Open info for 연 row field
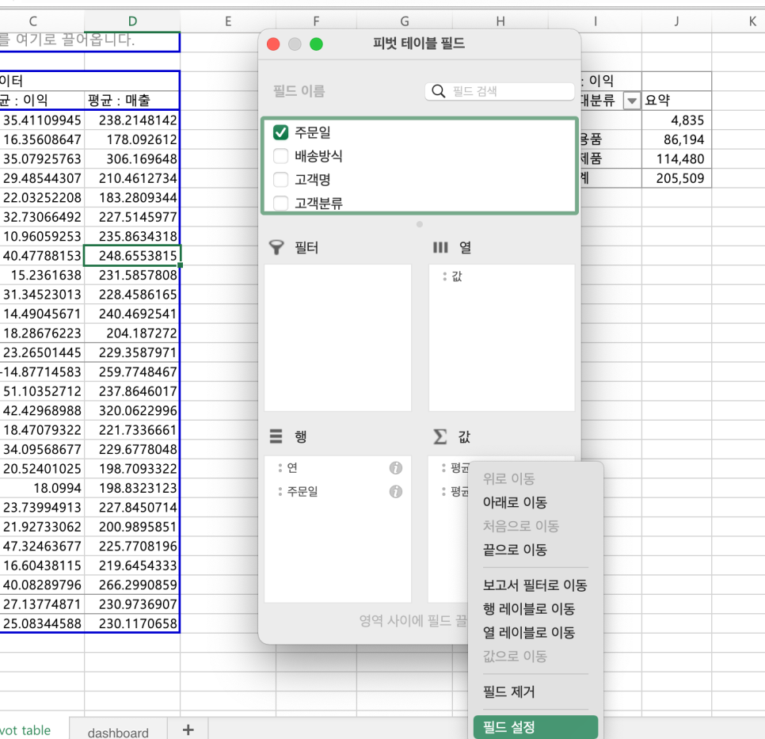 click(x=396, y=468)
